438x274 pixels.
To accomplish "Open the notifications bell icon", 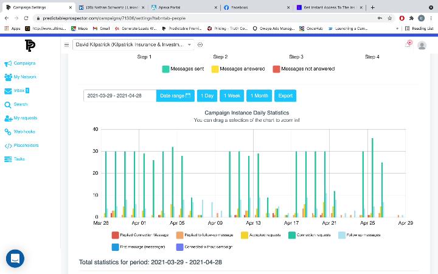I will 409,44.
